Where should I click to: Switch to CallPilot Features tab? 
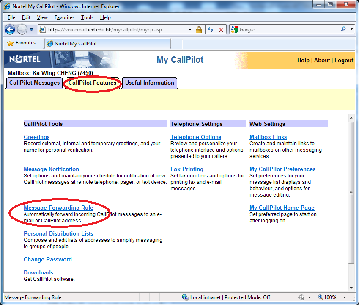click(92, 83)
